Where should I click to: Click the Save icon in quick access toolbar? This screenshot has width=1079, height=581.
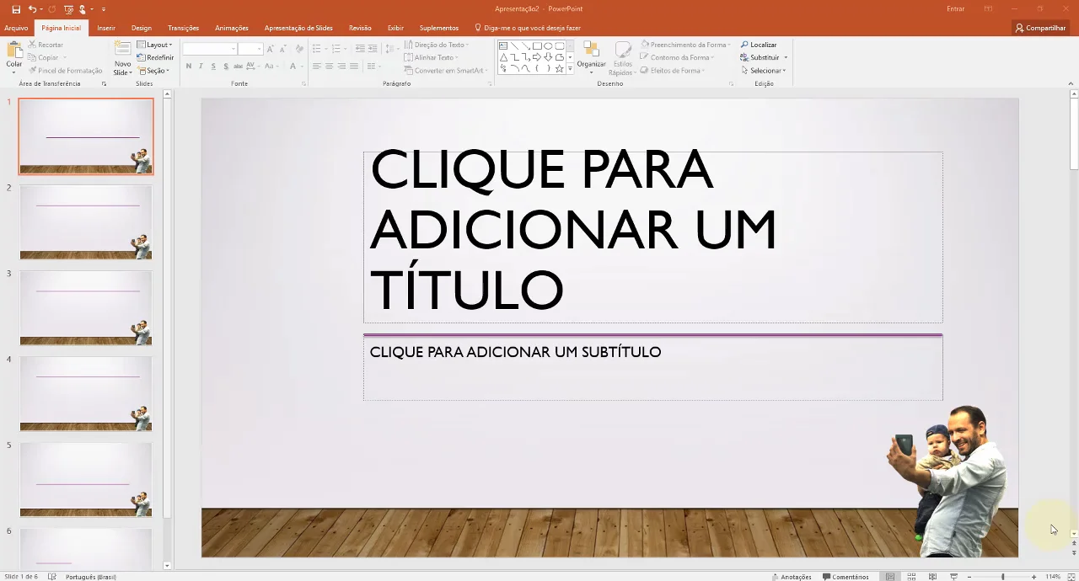16,9
